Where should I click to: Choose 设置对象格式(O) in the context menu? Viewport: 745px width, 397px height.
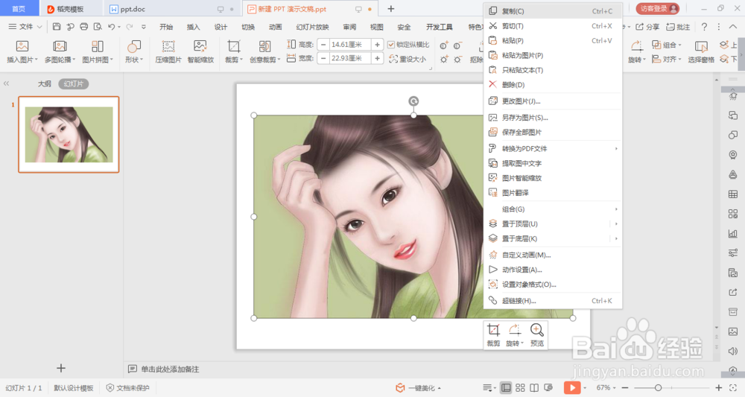pos(553,285)
